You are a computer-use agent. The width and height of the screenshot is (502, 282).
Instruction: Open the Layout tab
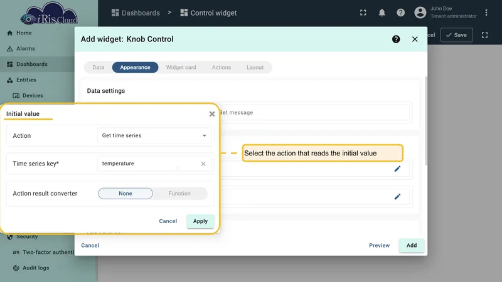[x=255, y=68]
